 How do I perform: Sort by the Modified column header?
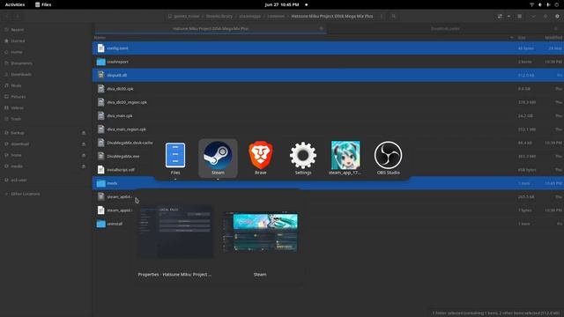click(553, 37)
